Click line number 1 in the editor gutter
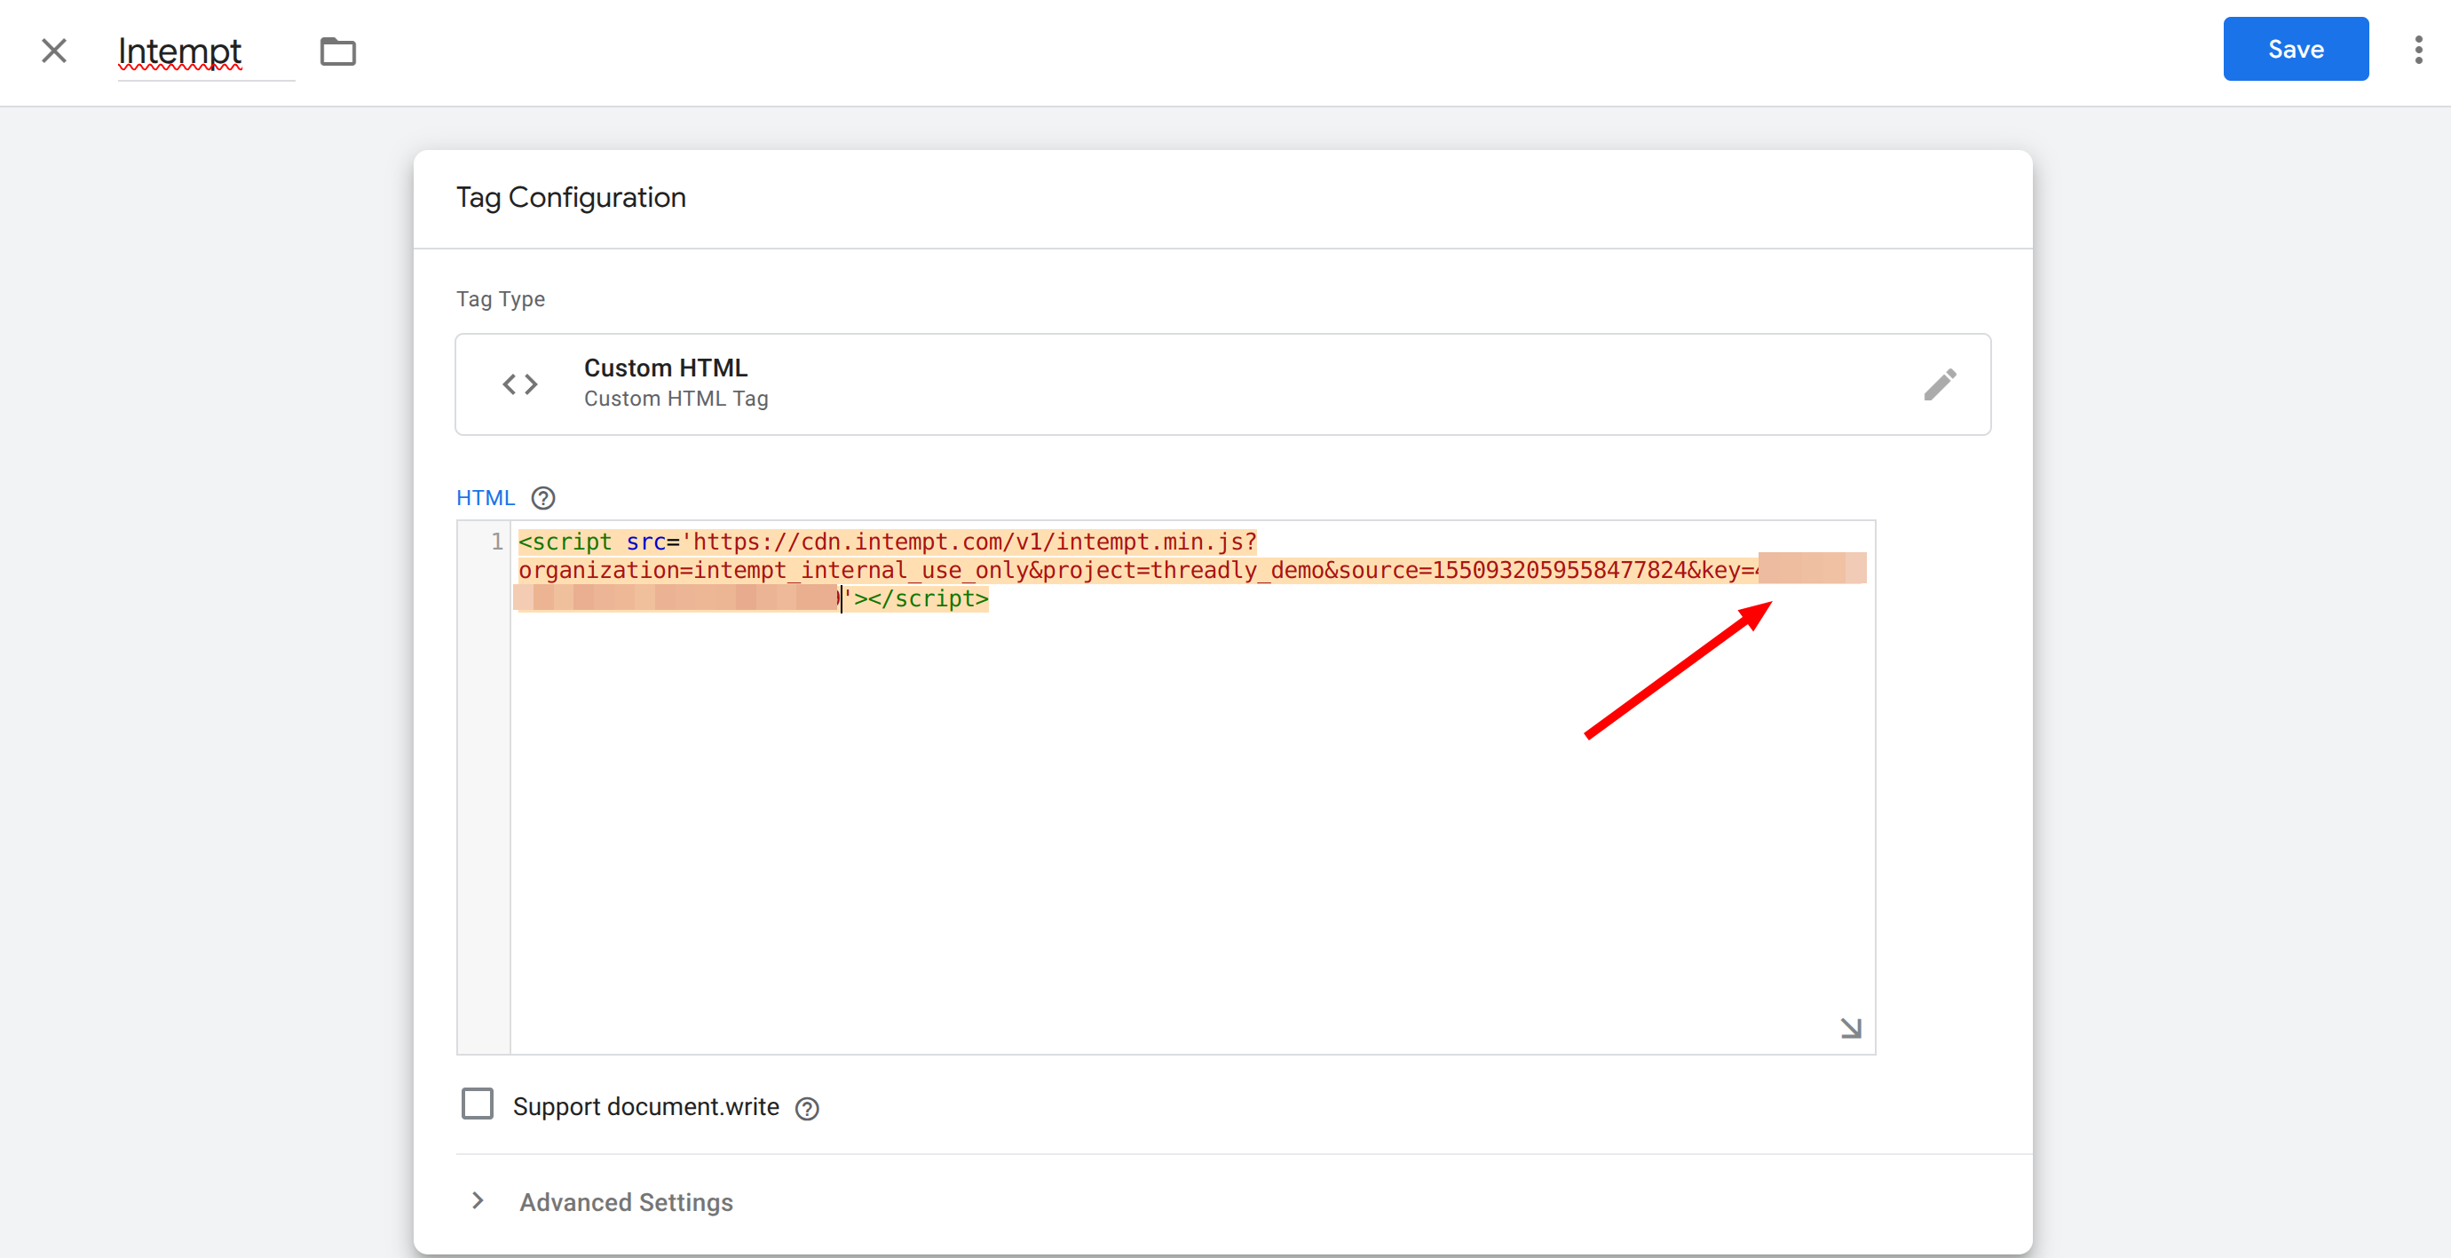 pos(496,542)
